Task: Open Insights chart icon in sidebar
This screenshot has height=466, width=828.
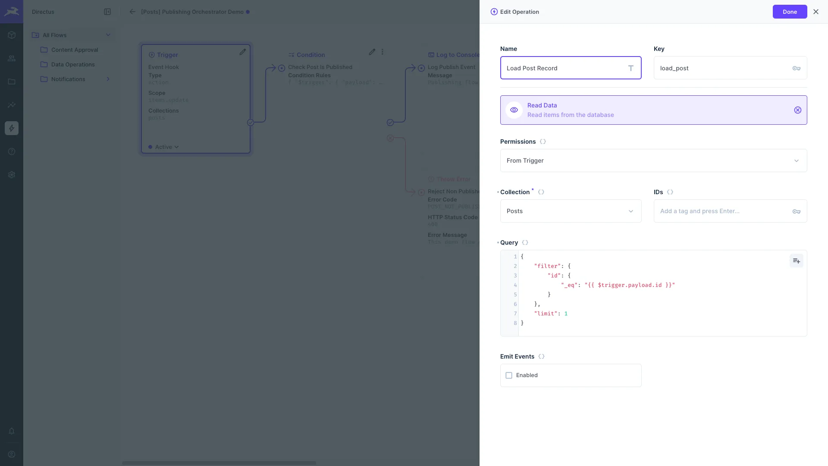Action: coord(12,105)
